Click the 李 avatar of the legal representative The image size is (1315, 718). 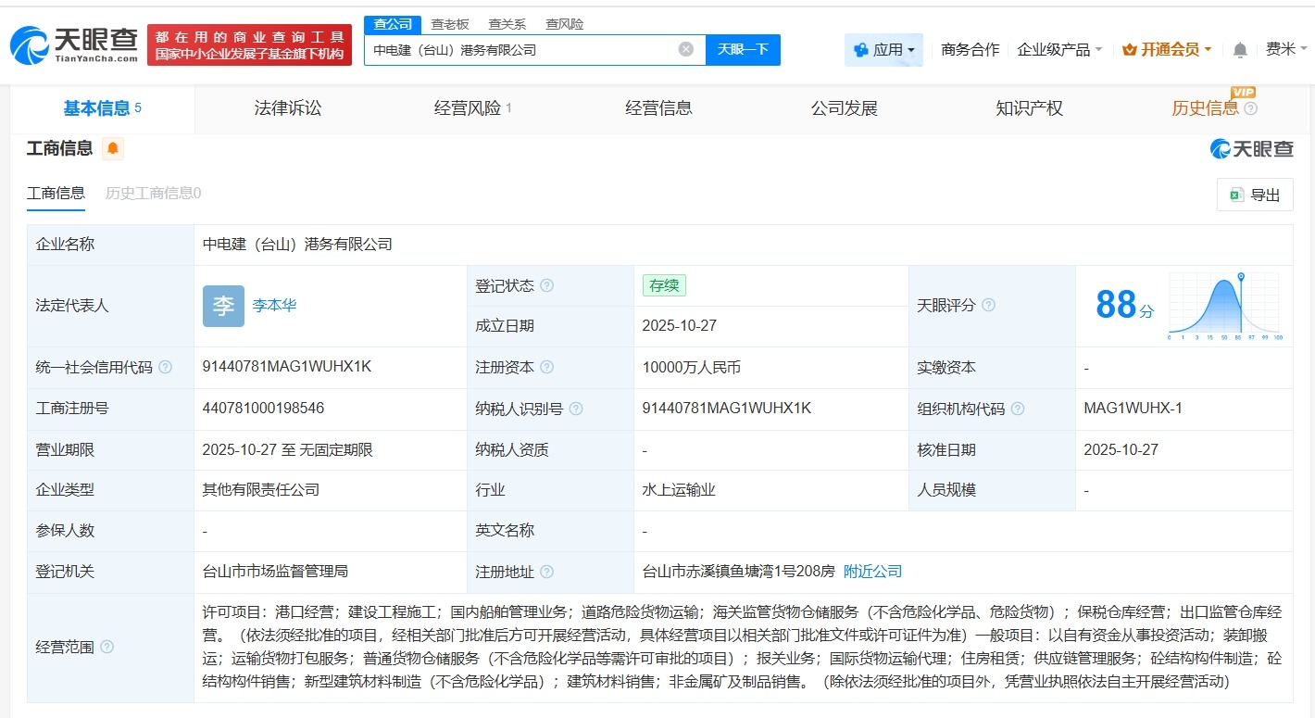[223, 306]
